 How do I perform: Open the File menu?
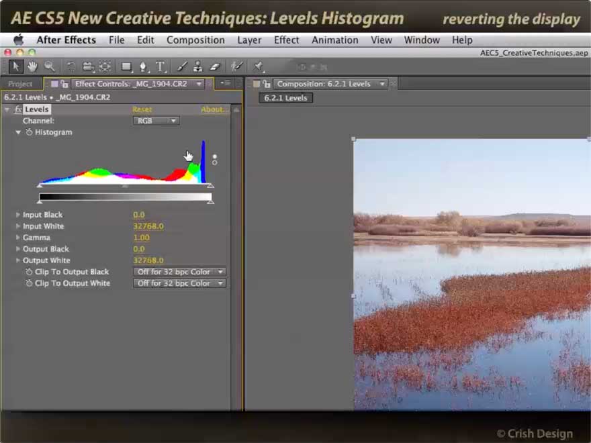click(x=116, y=40)
